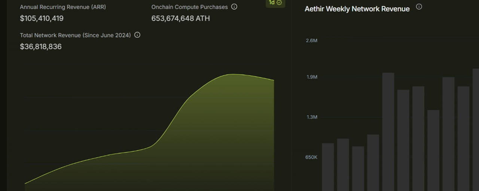This screenshot has width=479, height=191.
Task: Click the peak of the green area chart
Action: [233, 74]
